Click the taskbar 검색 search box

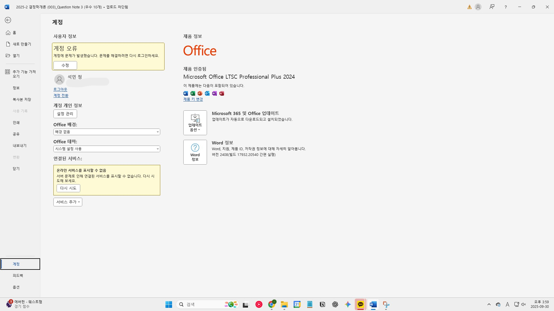(x=208, y=304)
